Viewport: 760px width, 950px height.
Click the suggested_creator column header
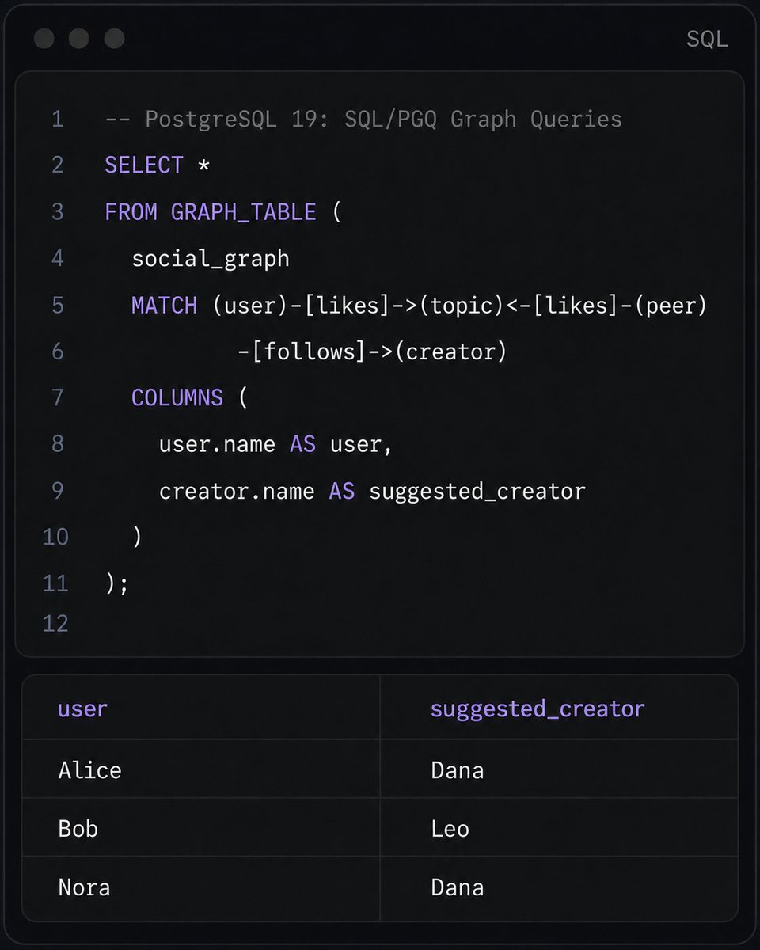click(x=538, y=709)
